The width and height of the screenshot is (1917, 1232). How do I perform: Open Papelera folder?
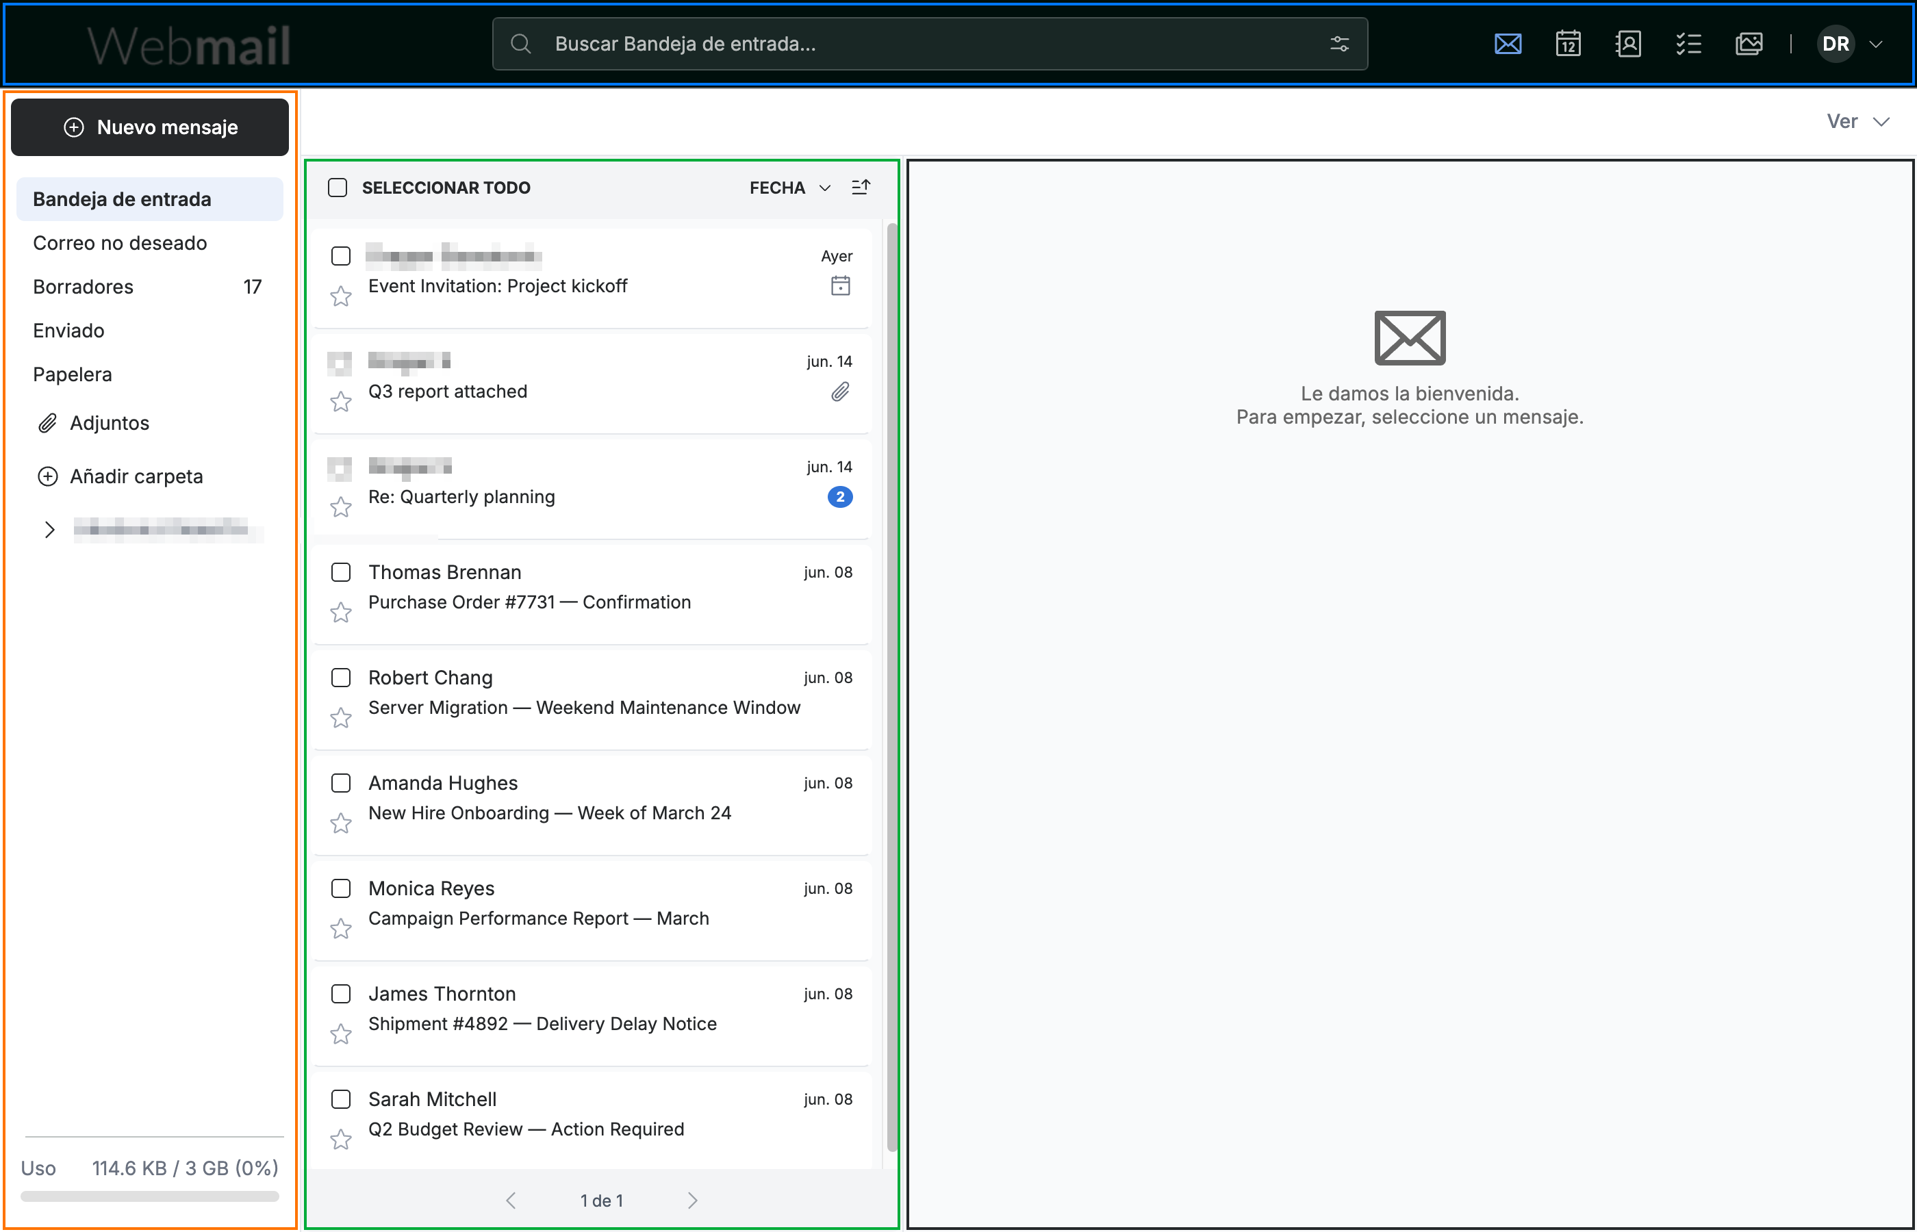coord(150,374)
